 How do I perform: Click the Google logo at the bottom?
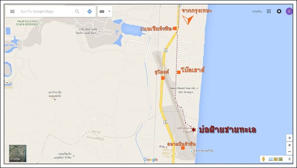pos(151,159)
